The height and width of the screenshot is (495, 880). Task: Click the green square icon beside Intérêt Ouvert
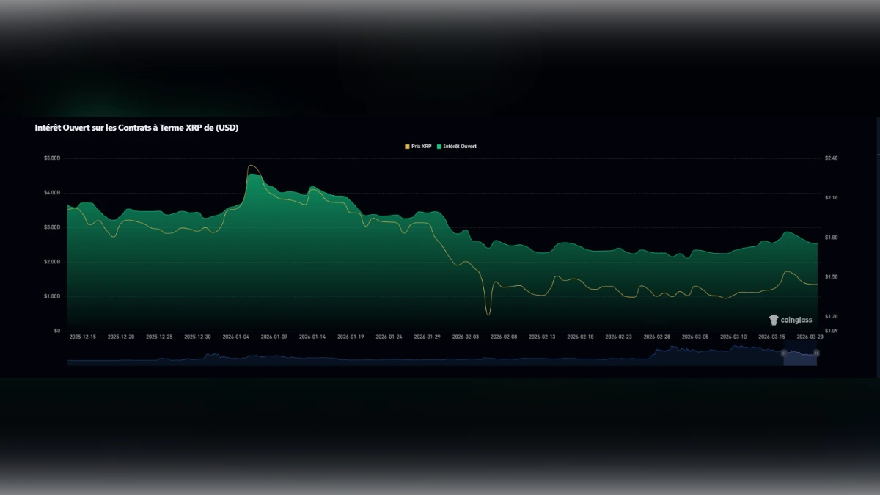439,146
